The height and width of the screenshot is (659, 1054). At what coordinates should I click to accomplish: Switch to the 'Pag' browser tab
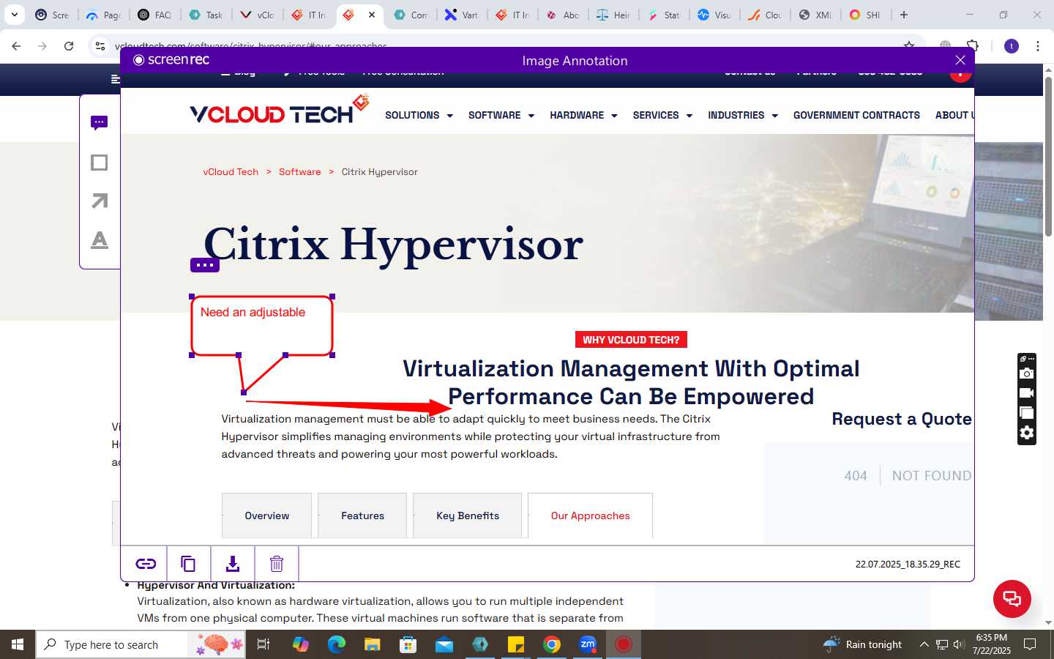103,15
